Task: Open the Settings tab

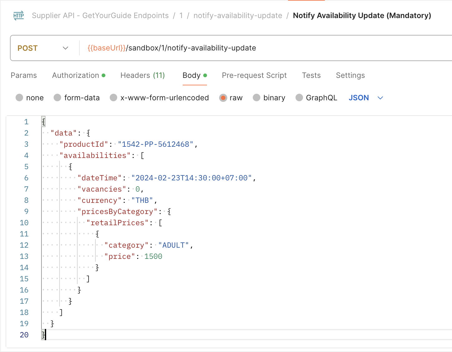Action: [350, 75]
